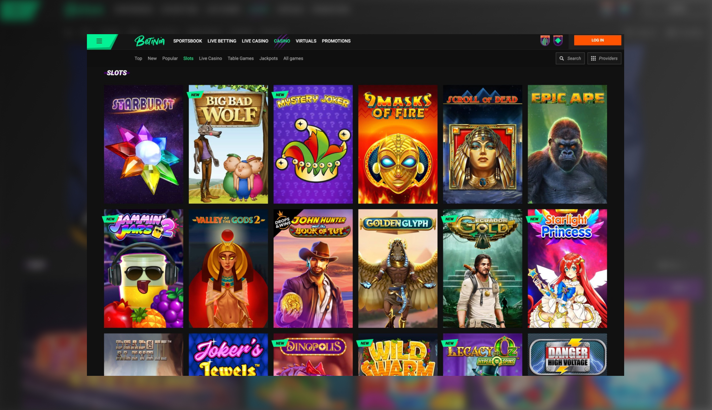The image size is (712, 410).
Task: Navigate to the PROMOTIONS page
Action: pyautogui.click(x=336, y=41)
